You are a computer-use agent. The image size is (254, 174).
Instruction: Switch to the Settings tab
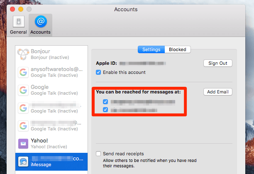151,49
